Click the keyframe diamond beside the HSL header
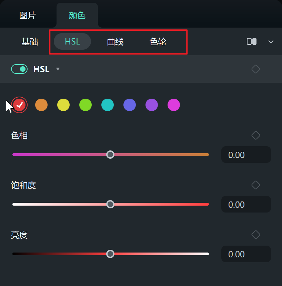 click(x=256, y=69)
